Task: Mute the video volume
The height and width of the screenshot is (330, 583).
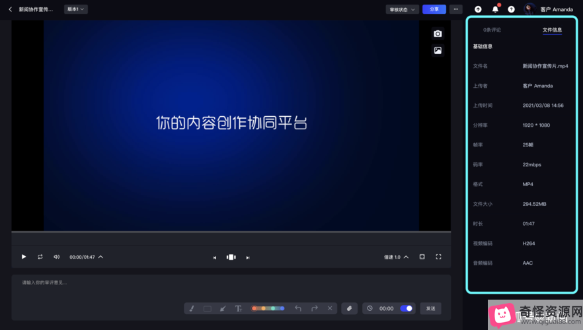Action: pos(57,257)
